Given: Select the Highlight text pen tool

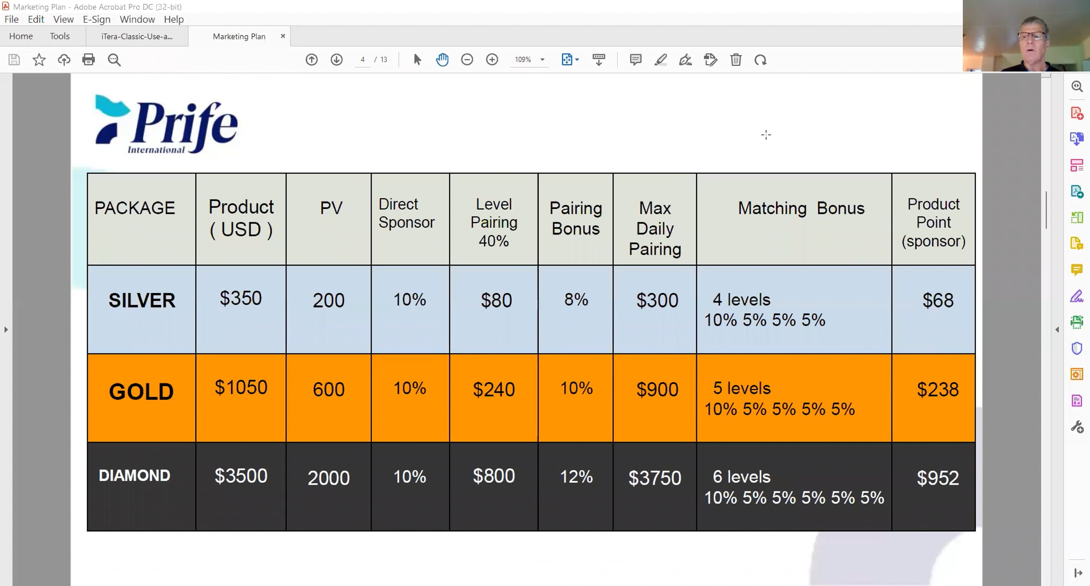Looking at the screenshot, I should [x=660, y=60].
